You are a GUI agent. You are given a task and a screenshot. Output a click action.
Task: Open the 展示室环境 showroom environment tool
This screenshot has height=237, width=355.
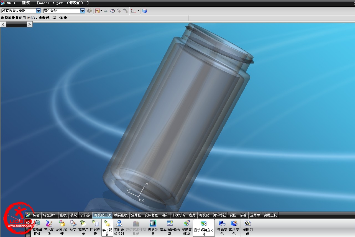[x=187, y=228]
